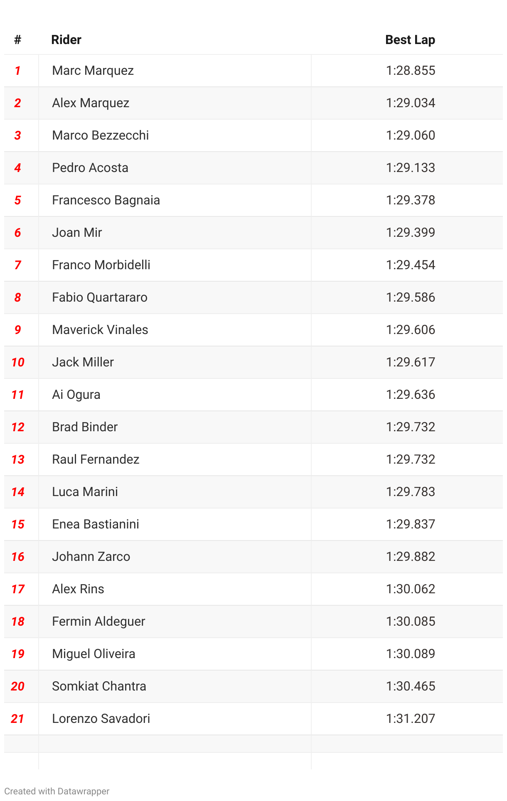Image resolution: width=507 pixels, height=801 pixels.
Task: Select Fabio Quartararo's name
Action: tap(100, 297)
